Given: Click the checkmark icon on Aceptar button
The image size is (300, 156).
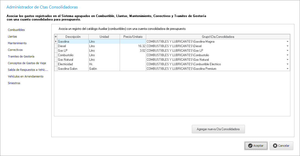Looking at the screenshot, I should (250, 146).
